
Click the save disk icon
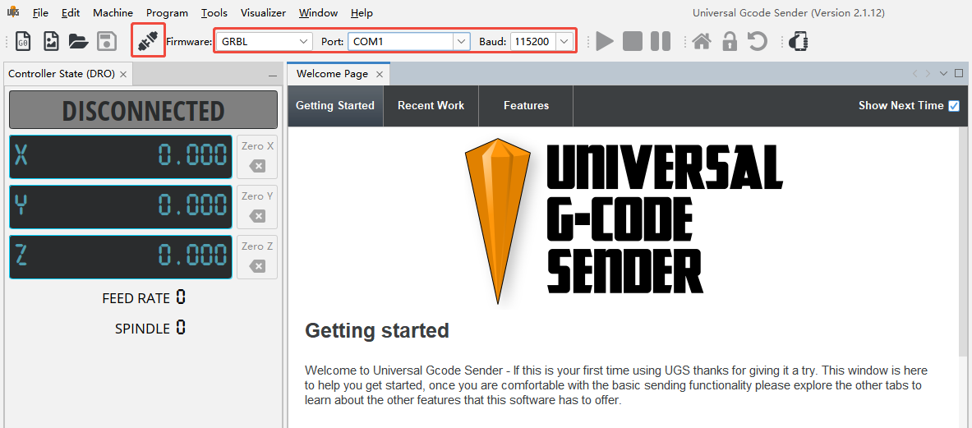pyautogui.click(x=108, y=42)
